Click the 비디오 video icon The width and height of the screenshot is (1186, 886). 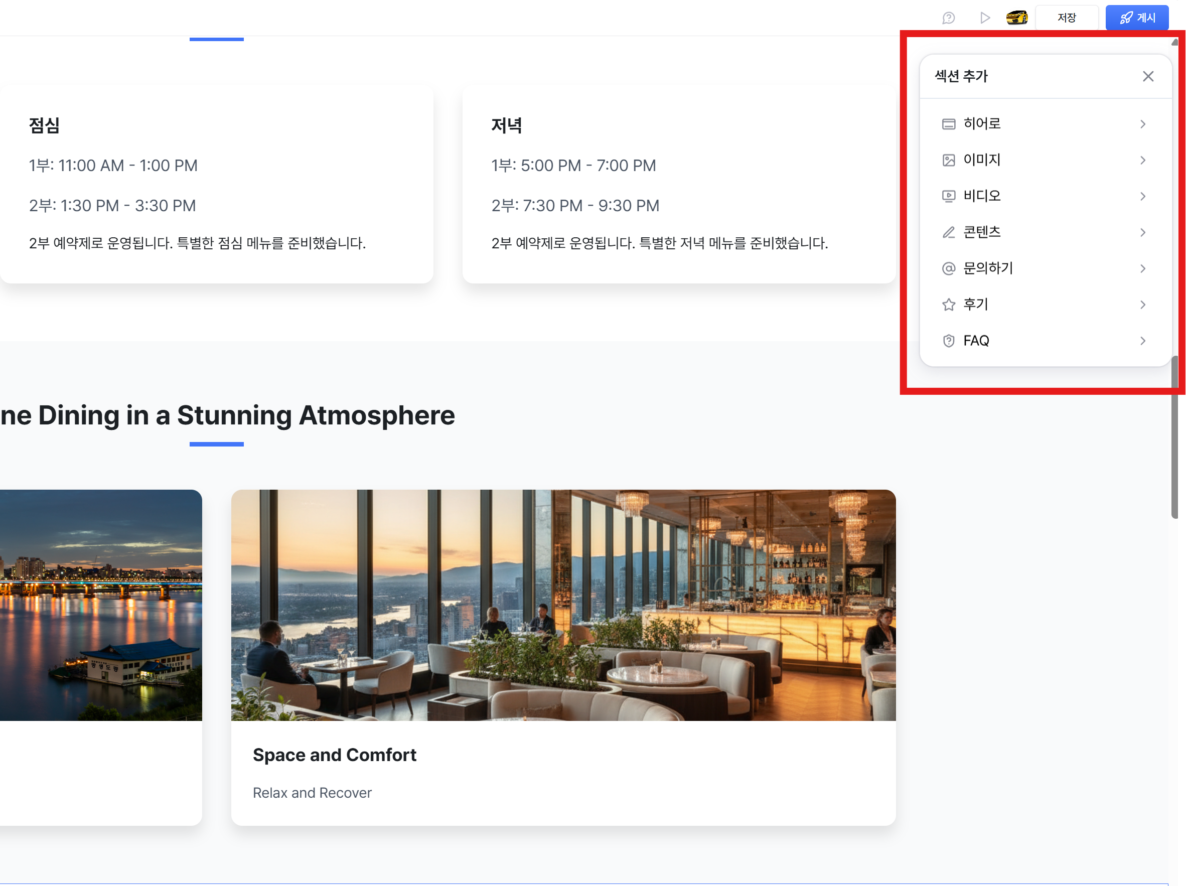(x=949, y=196)
